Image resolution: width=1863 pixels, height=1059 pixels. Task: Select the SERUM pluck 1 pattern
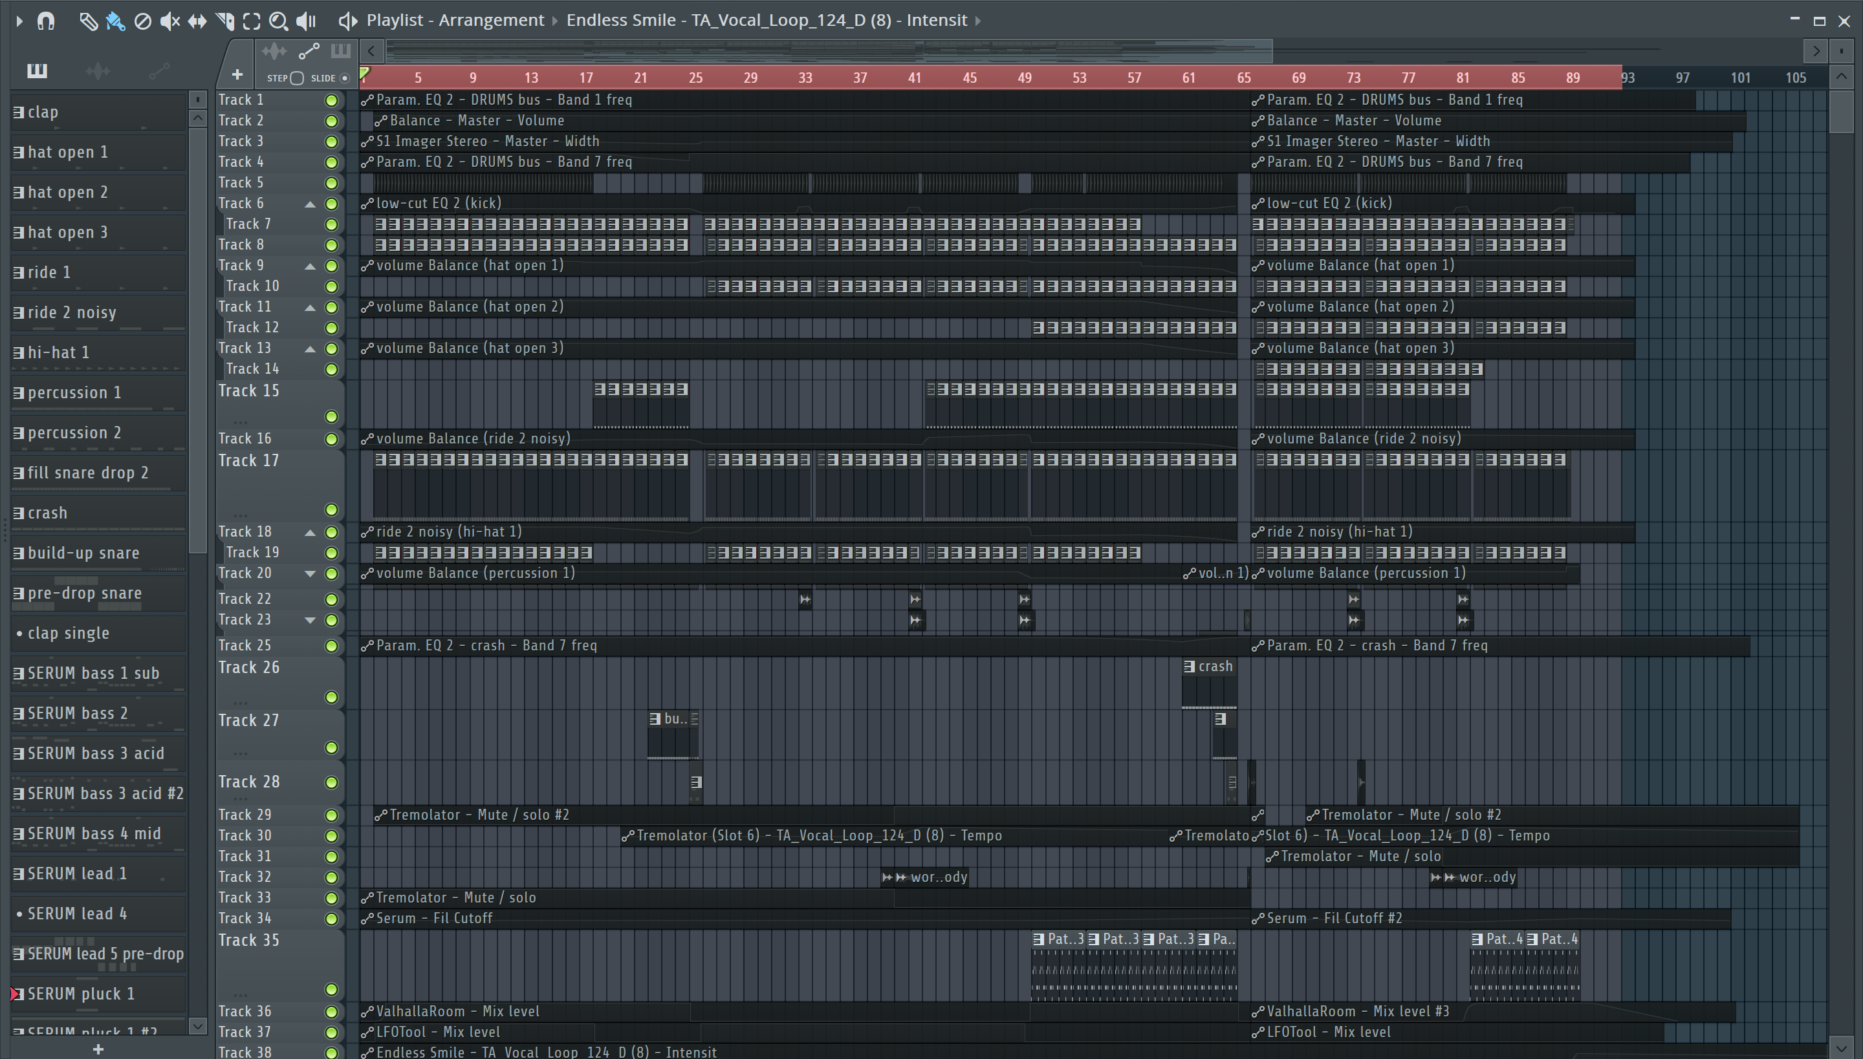tap(98, 994)
